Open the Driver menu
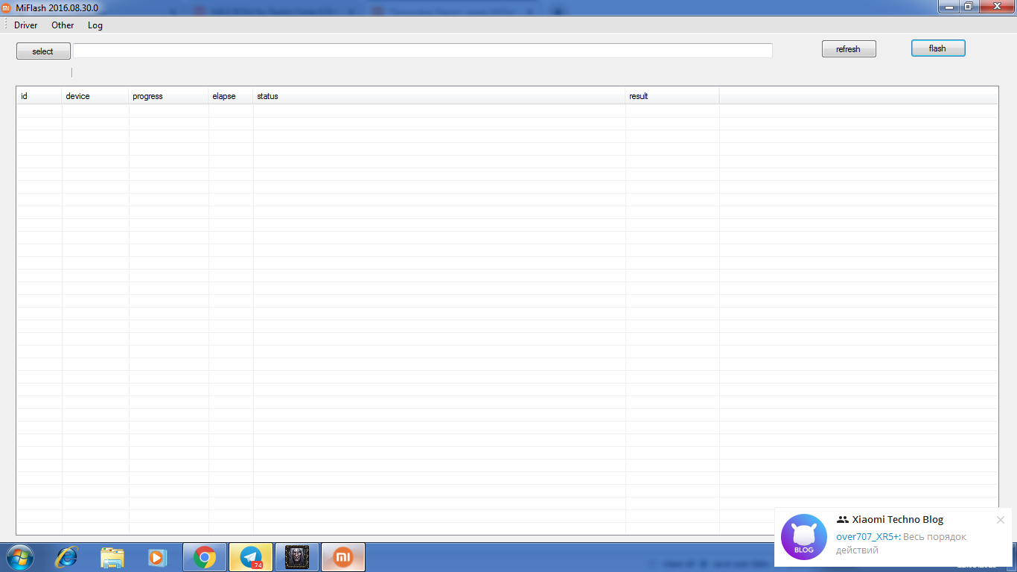This screenshot has height=572, width=1017. coord(26,25)
